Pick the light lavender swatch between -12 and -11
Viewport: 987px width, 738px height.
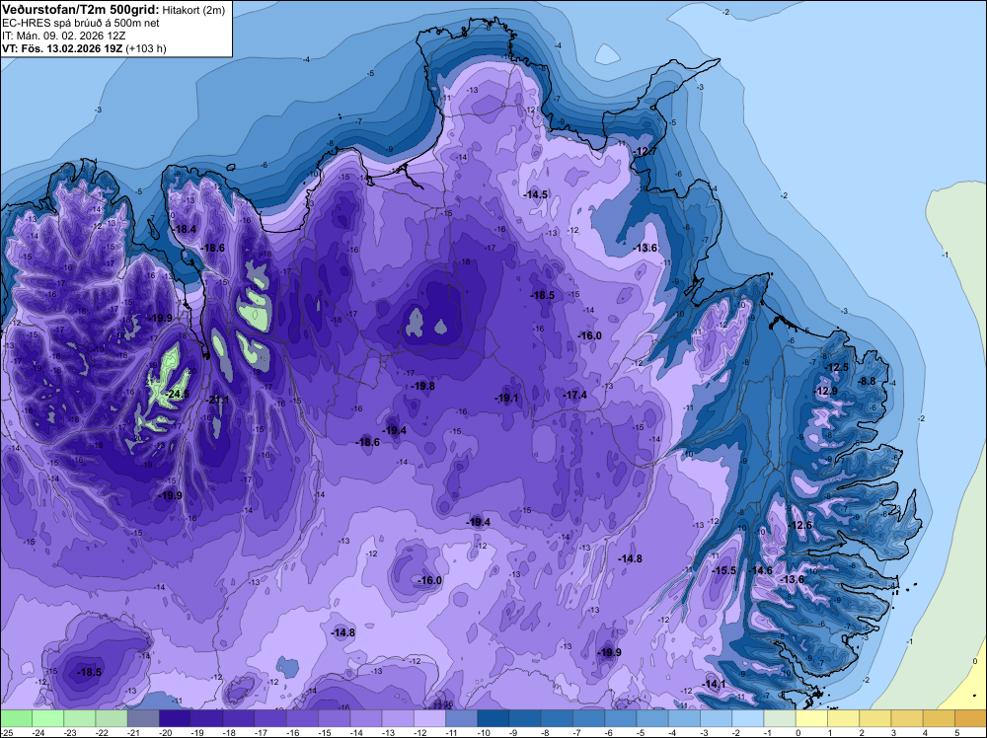click(x=430, y=718)
